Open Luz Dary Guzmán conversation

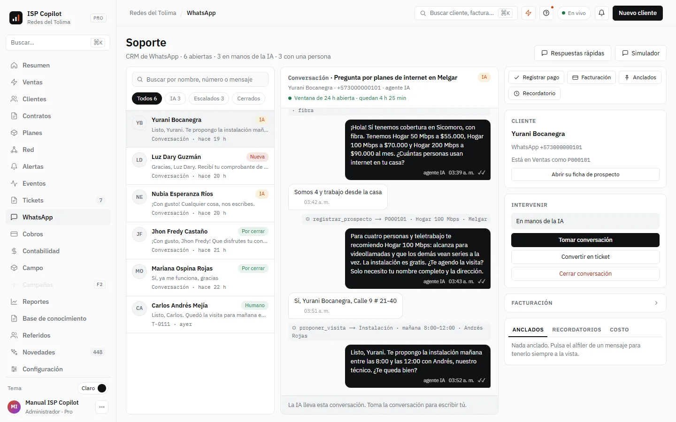[x=200, y=166]
